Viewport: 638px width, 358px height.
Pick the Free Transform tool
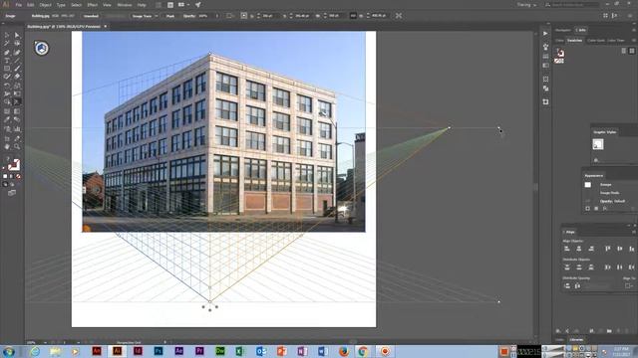point(17,93)
